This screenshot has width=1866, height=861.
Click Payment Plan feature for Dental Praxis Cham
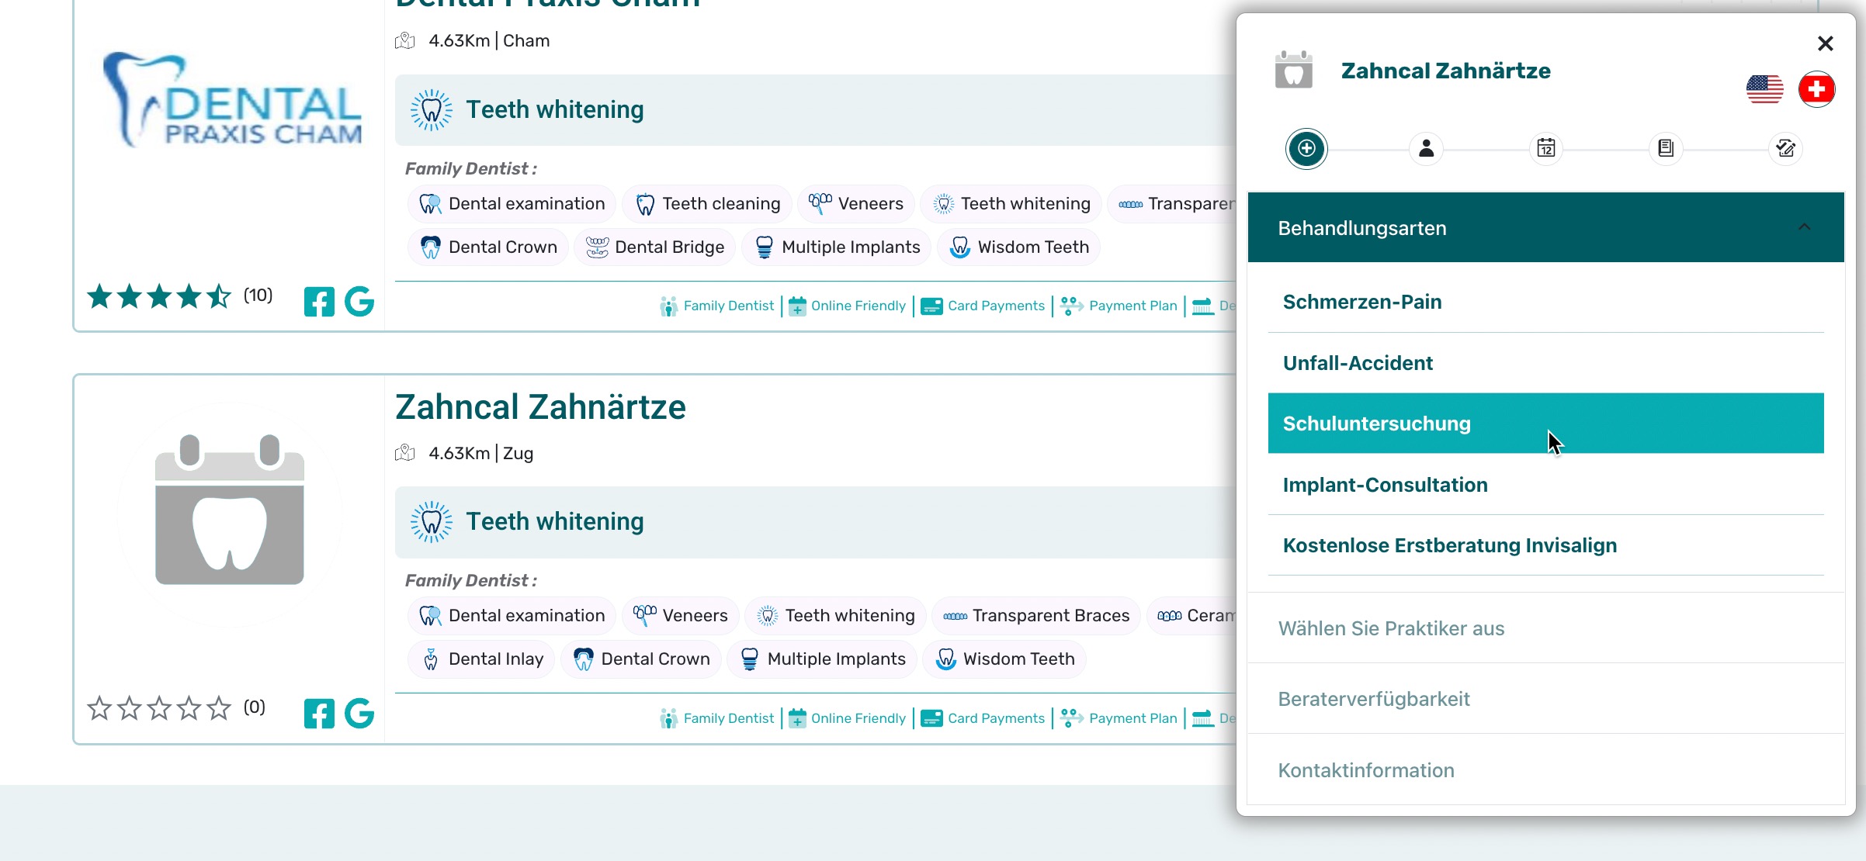(1119, 306)
